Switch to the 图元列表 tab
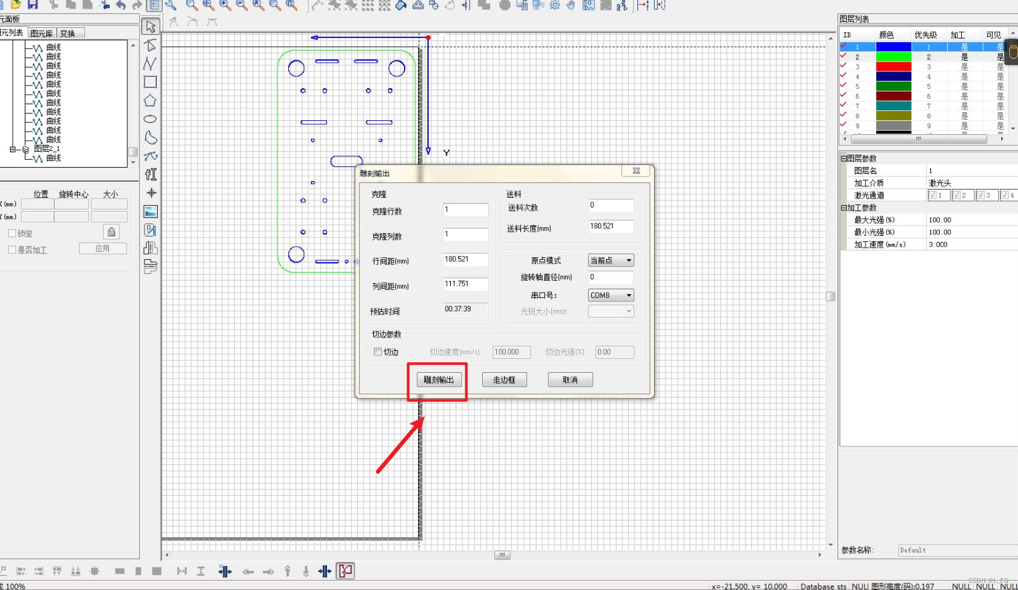The width and height of the screenshot is (1018, 590). pos(13,33)
